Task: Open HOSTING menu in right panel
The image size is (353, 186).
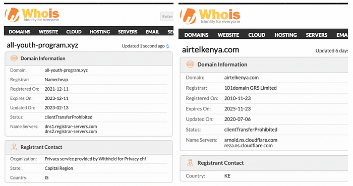Action: click(x=286, y=35)
